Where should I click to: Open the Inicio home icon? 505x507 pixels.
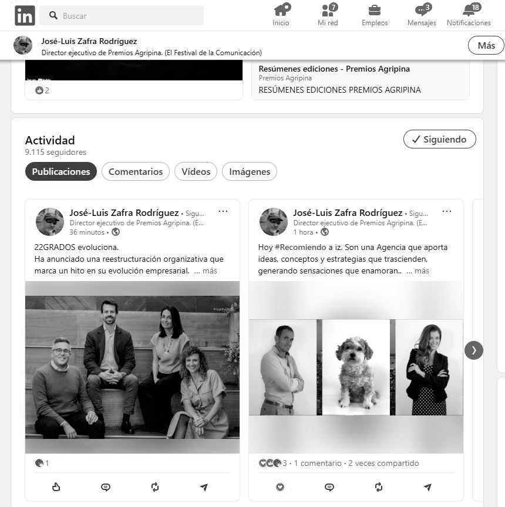281,11
